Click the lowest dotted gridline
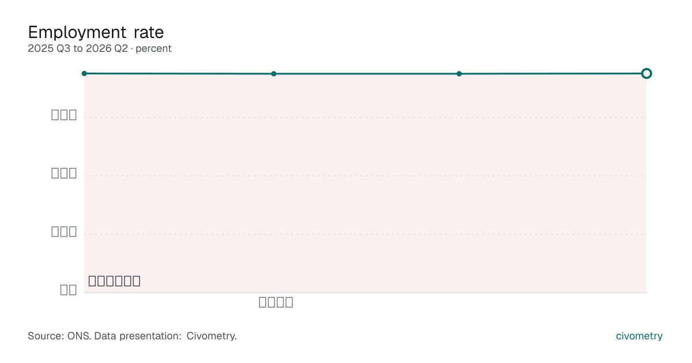 tap(365, 235)
